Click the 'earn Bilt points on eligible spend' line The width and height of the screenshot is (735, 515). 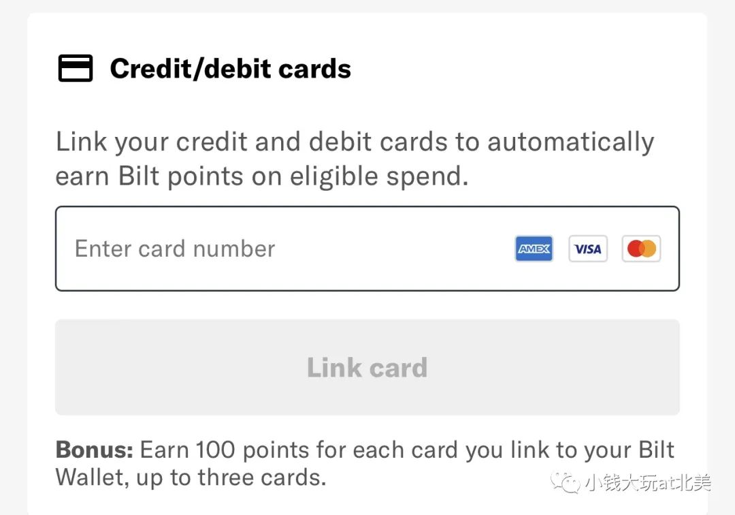click(x=262, y=177)
